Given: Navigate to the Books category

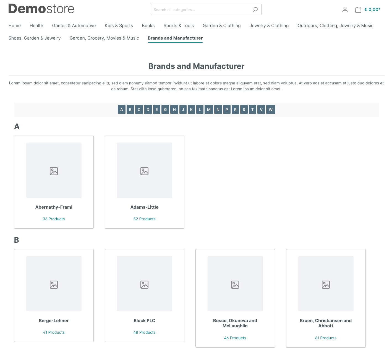Looking at the screenshot, I should [148, 25].
